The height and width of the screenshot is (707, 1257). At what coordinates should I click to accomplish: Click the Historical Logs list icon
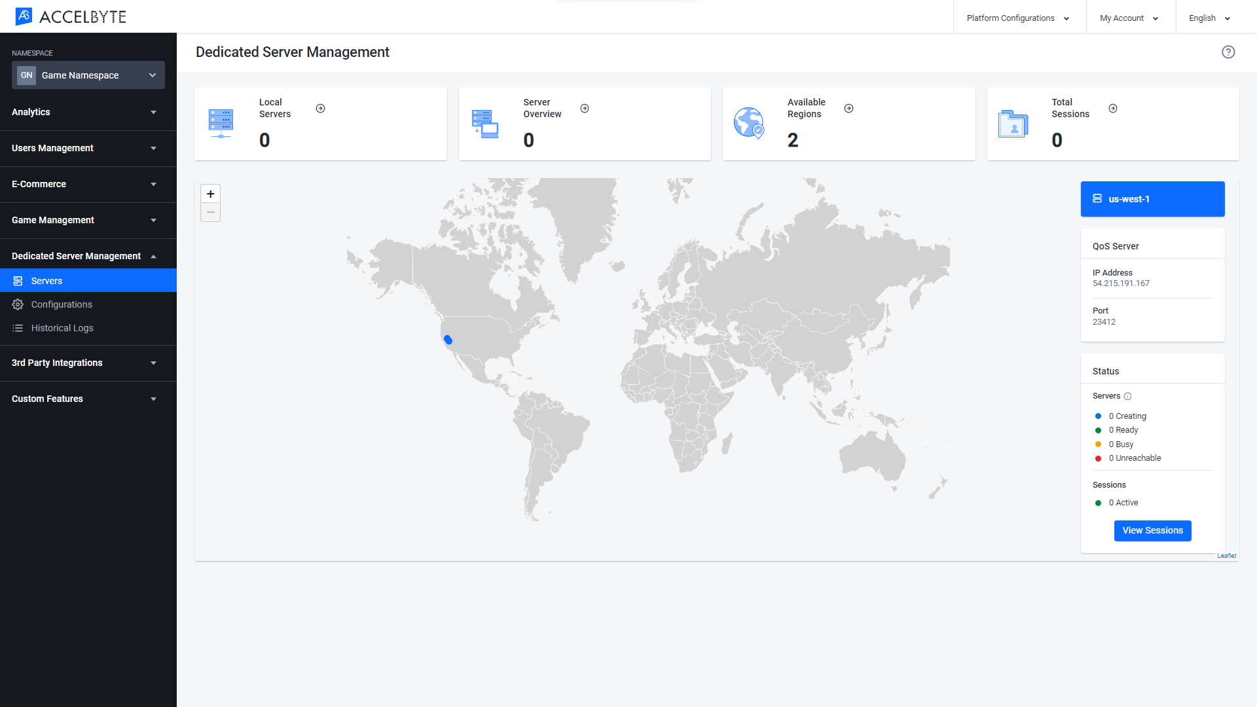pos(18,328)
